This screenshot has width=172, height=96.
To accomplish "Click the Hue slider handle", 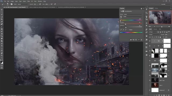I will [x=120, y=21].
